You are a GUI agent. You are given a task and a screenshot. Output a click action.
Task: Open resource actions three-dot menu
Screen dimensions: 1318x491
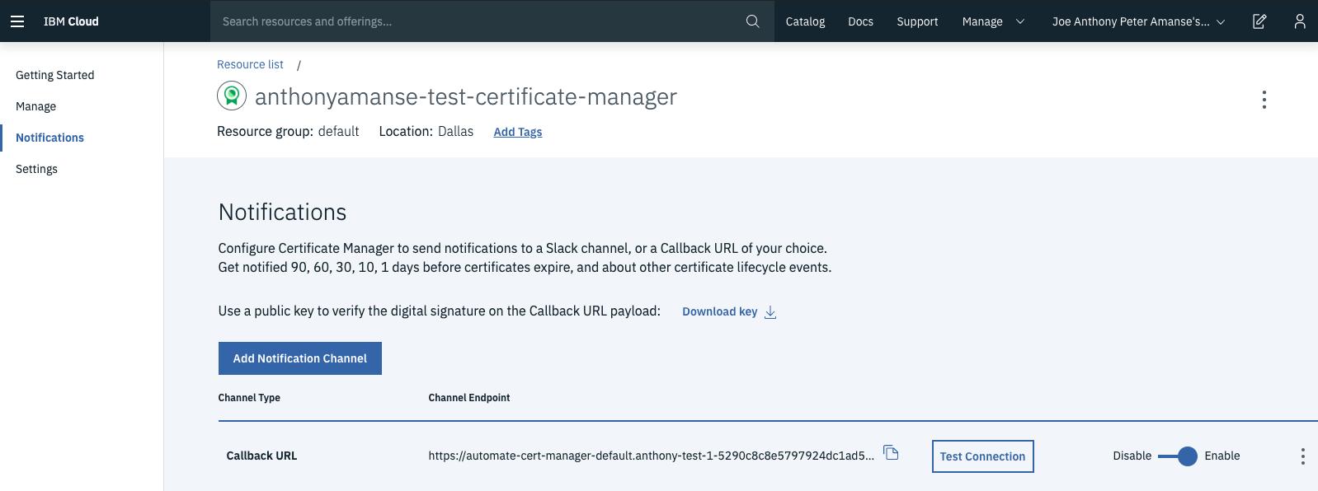[x=1264, y=100]
